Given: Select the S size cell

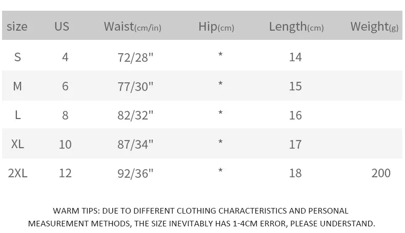Looking at the screenshot, I should [x=17, y=57].
